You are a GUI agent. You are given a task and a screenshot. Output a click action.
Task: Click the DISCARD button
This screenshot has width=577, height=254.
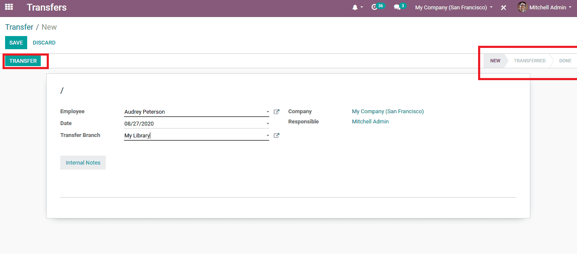44,42
